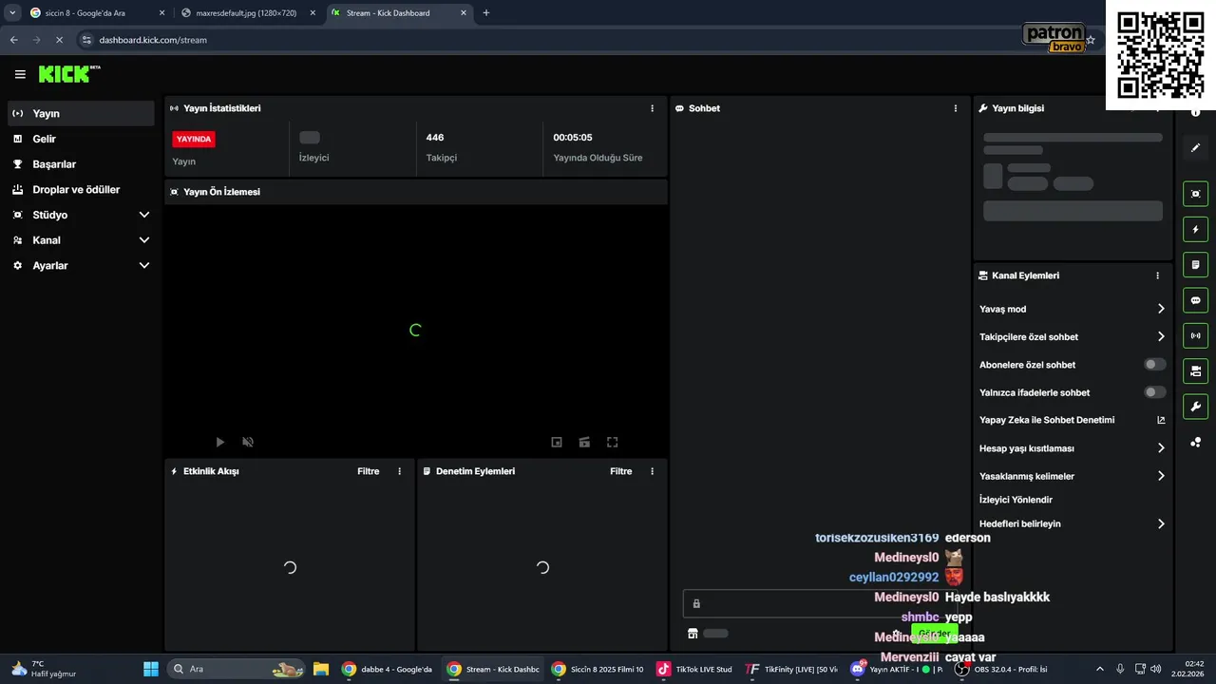Go back in browser history
1216x684 pixels.
point(13,40)
